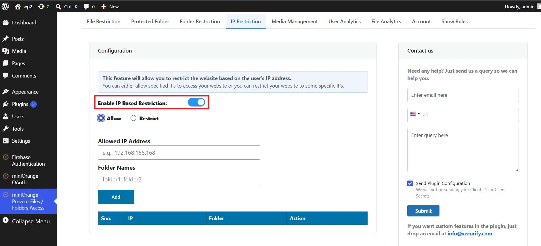Viewport: 541px width, 246px height.
Task: Click the Enter email here field
Action: coord(463,95)
